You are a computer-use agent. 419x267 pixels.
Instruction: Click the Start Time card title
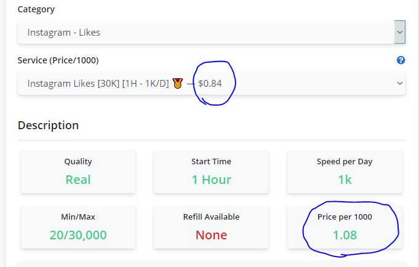[212, 161]
